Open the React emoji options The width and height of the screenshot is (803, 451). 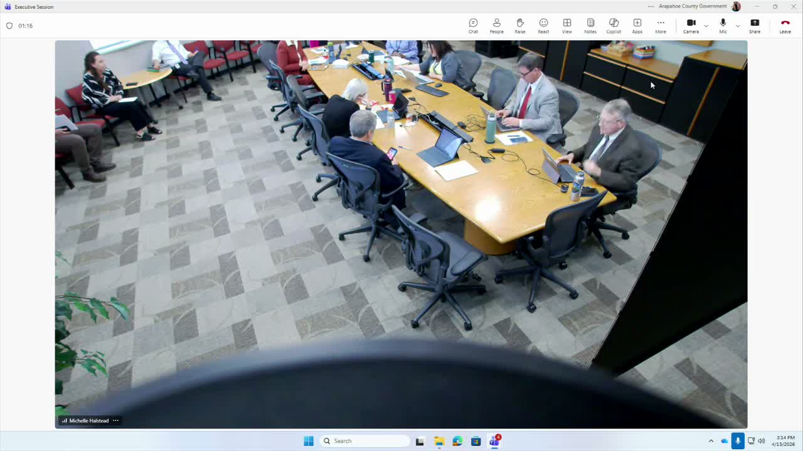(x=543, y=26)
